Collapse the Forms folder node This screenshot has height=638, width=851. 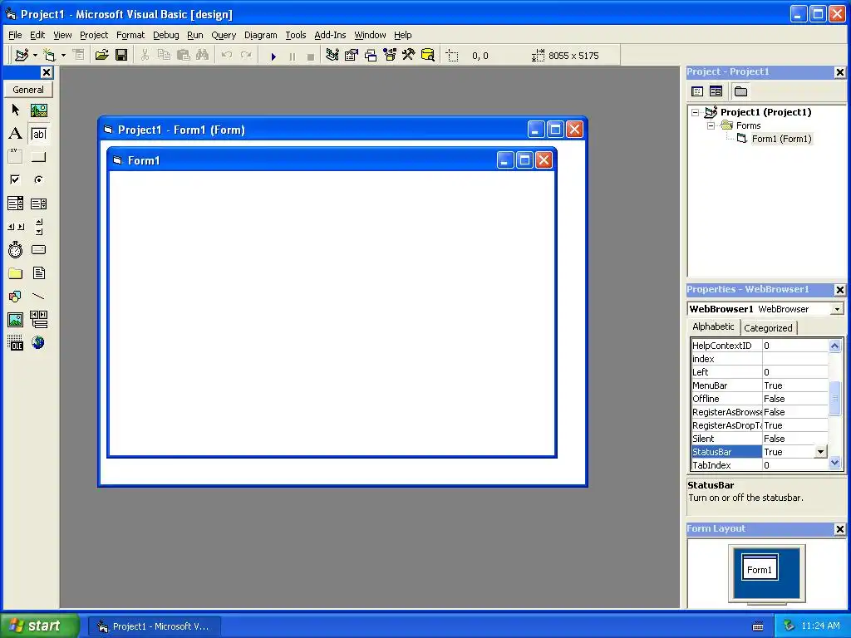pos(711,126)
